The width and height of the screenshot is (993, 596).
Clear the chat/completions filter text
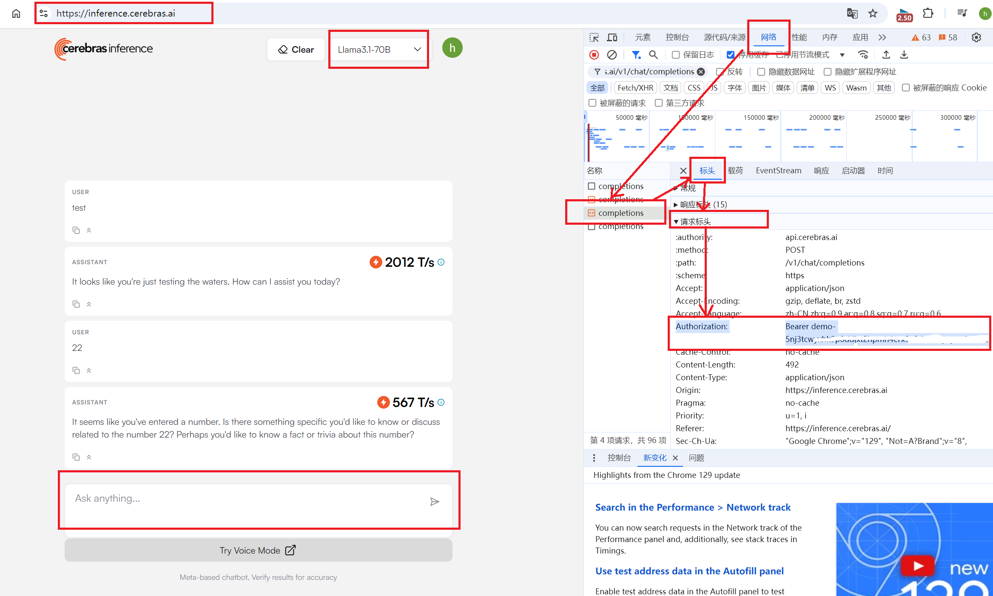(x=701, y=72)
